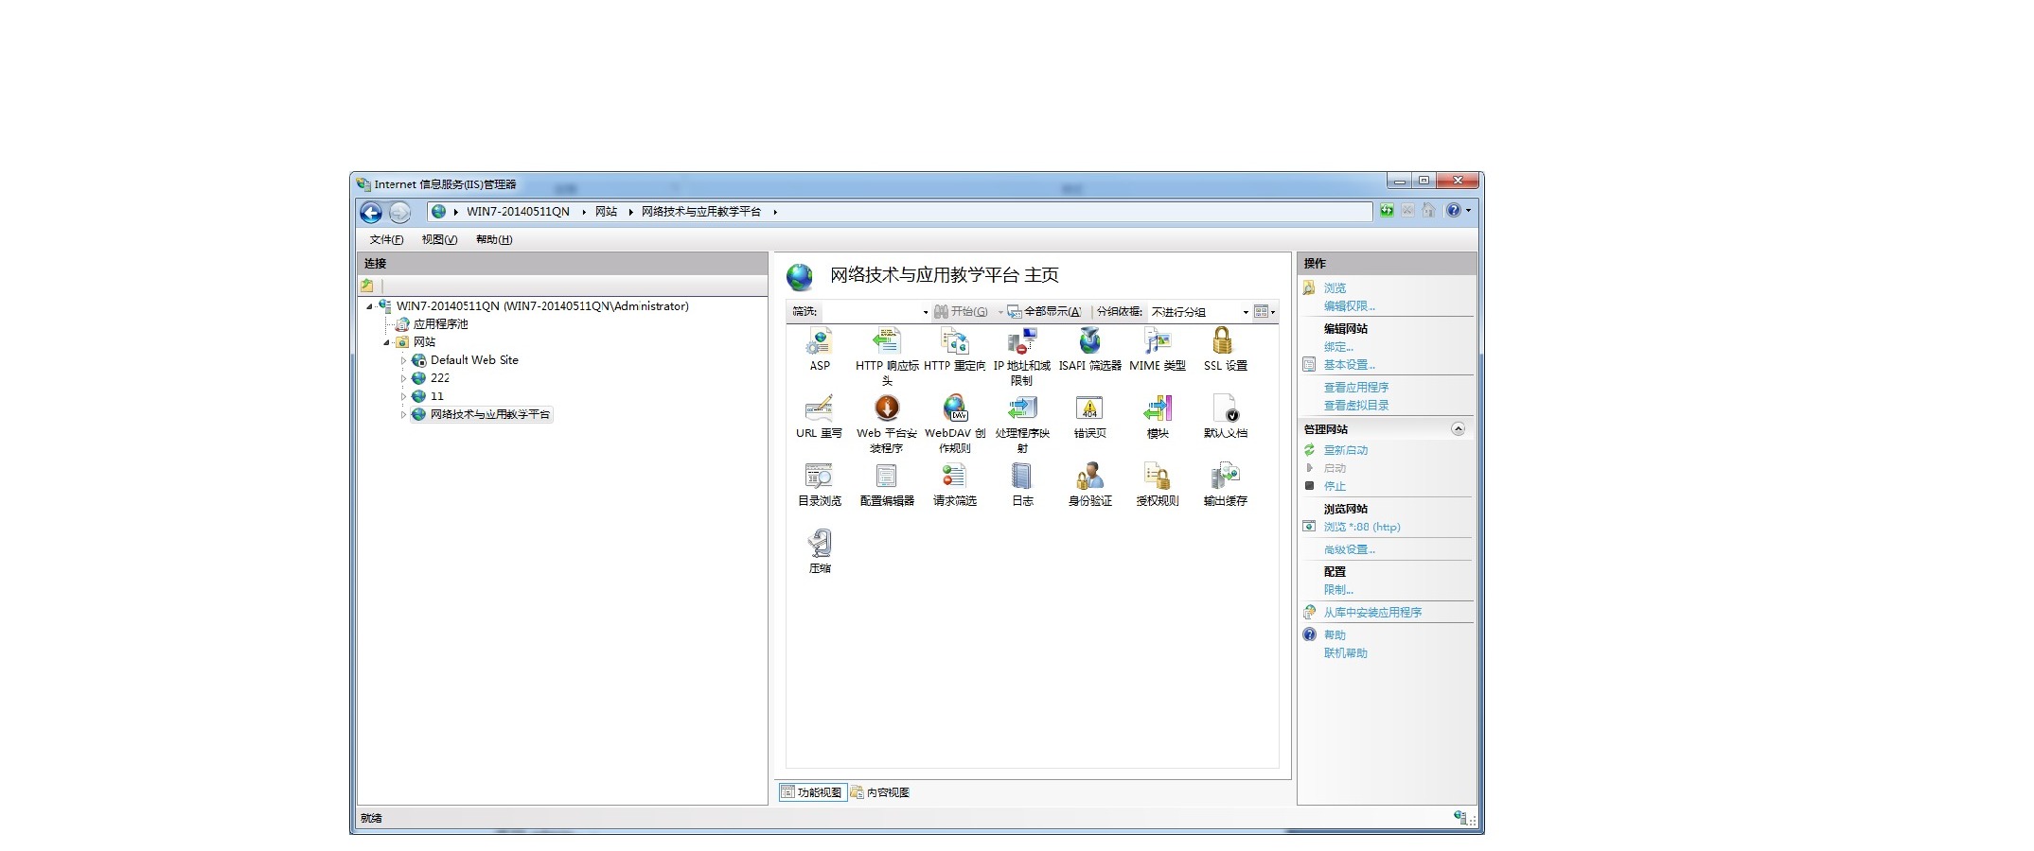This screenshot has width=2034, height=851.
Task: Collapse the WIN7-20140511QN server node
Action: 369,306
